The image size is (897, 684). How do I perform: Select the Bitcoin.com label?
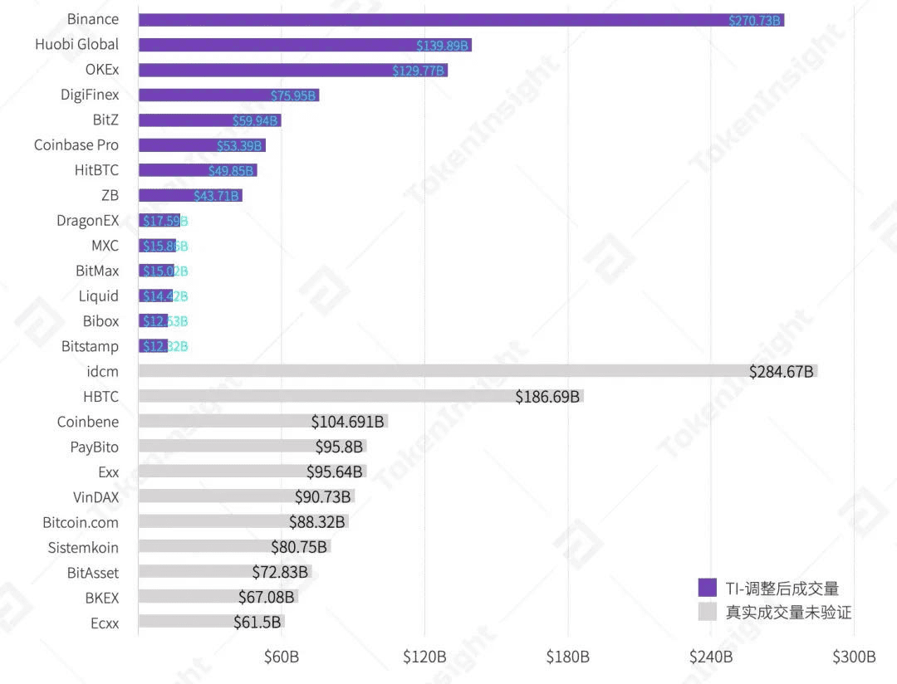(81, 523)
